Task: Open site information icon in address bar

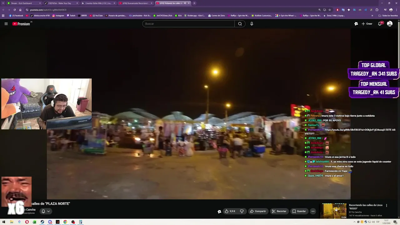Action: coord(27,10)
